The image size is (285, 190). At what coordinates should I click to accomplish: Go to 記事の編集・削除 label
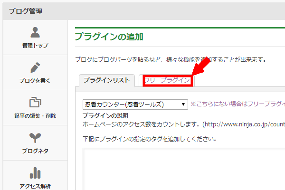(x=35, y=116)
